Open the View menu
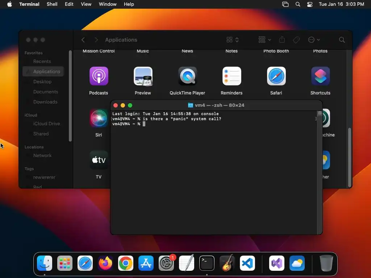The width and height of the screenshot is (371, 278). click(x=86, y=4)
